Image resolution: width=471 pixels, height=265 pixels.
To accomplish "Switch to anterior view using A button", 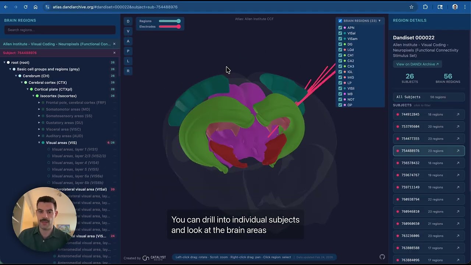I will 128,41.
